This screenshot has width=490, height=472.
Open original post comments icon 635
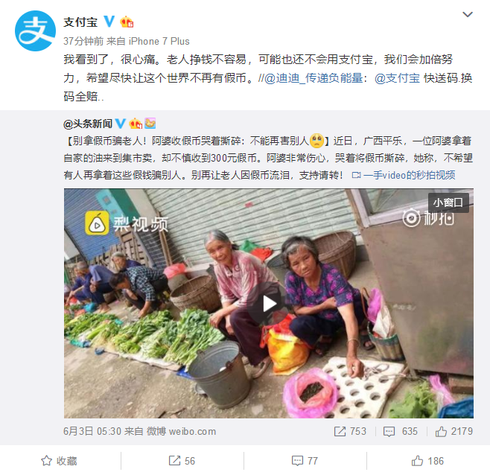pos(401,431)
